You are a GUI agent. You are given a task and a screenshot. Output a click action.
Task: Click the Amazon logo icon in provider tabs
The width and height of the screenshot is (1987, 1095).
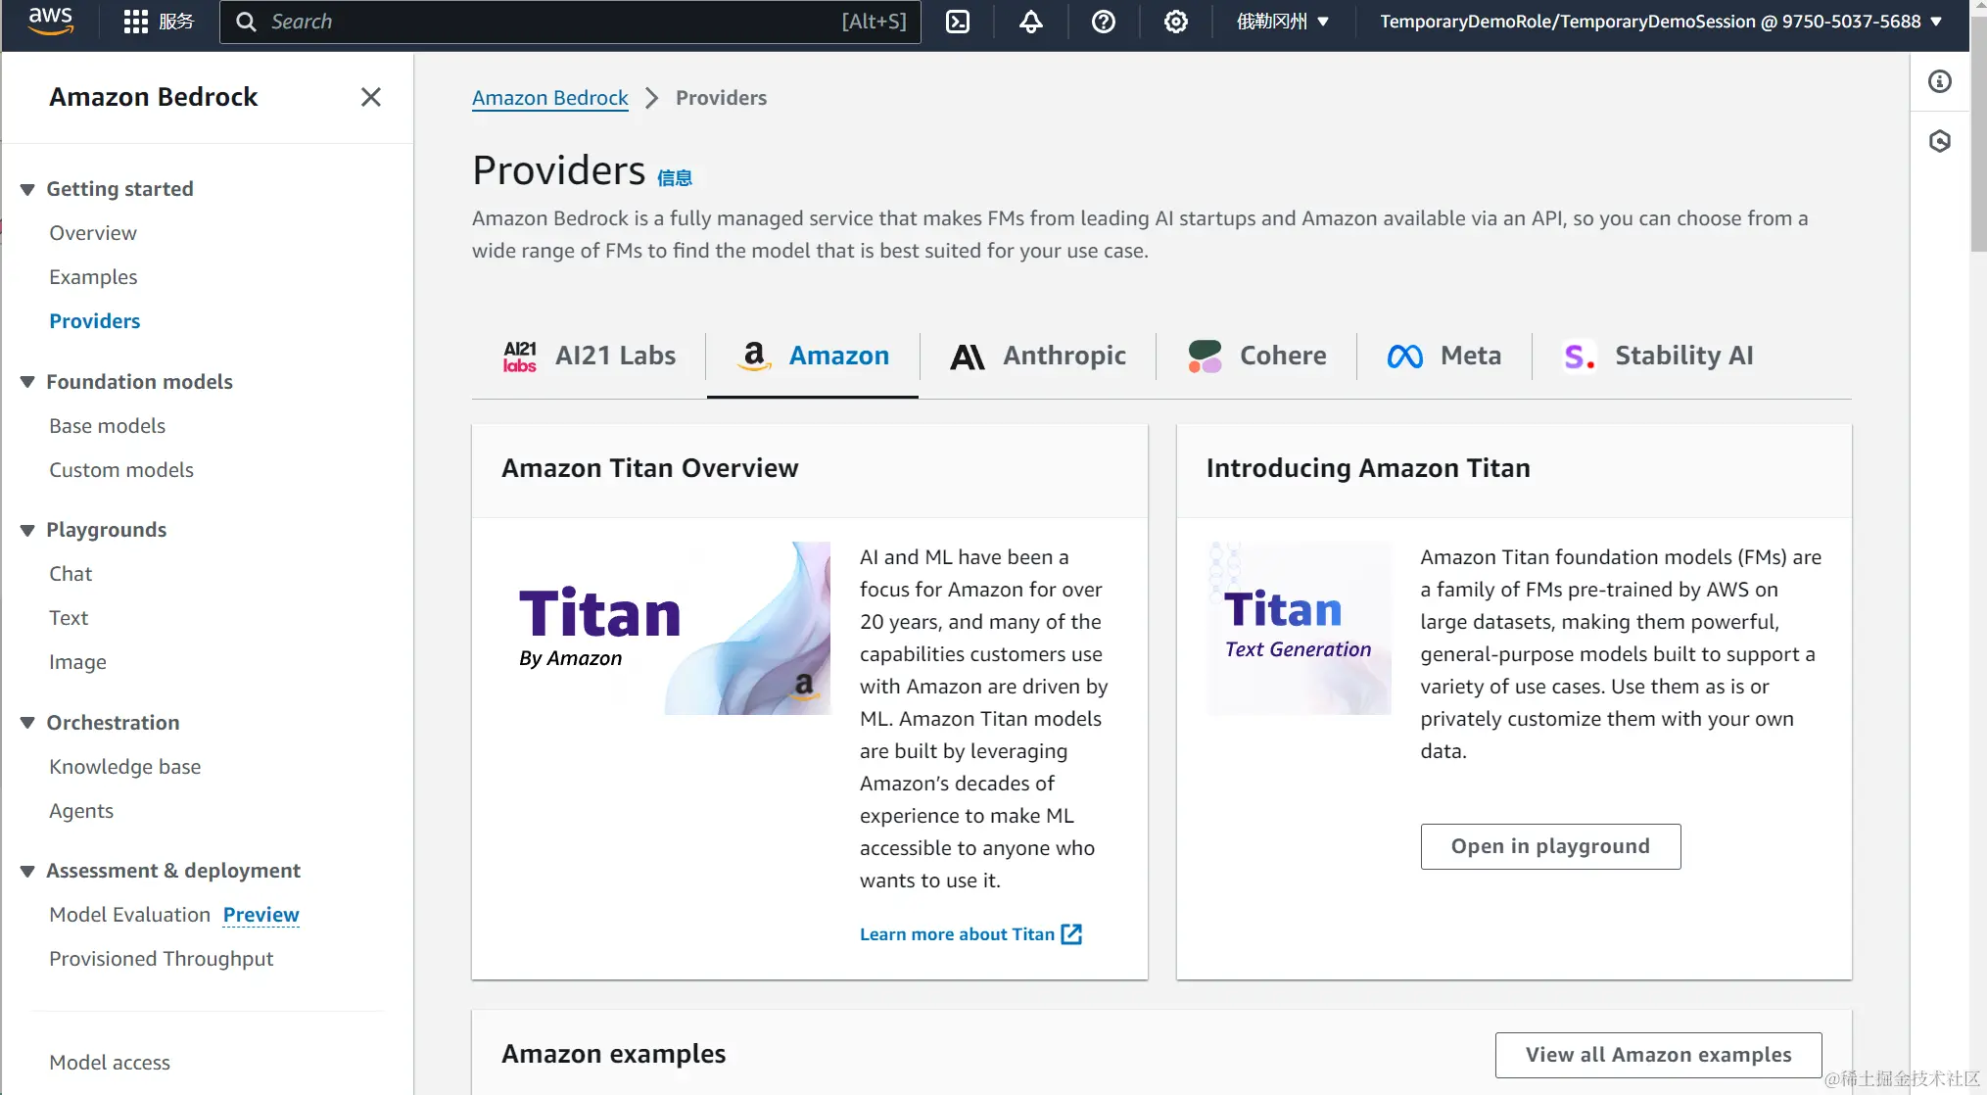tap(754, 356)
